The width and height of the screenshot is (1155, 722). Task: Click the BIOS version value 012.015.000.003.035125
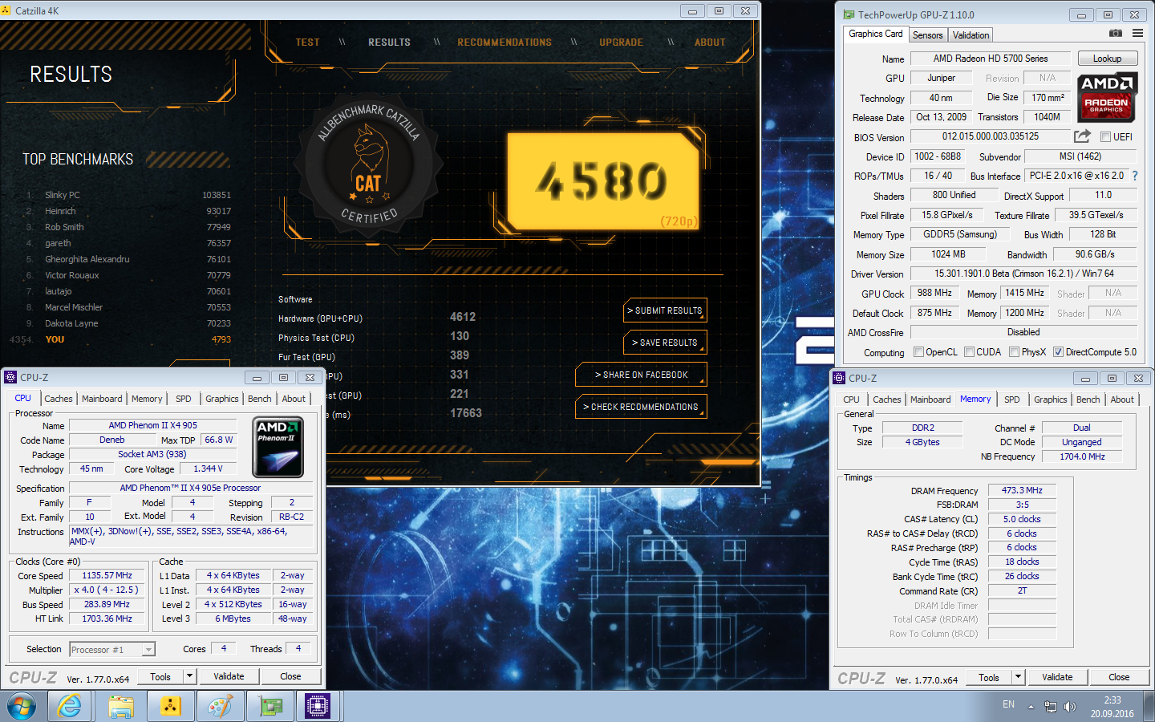tap(991, 136)
